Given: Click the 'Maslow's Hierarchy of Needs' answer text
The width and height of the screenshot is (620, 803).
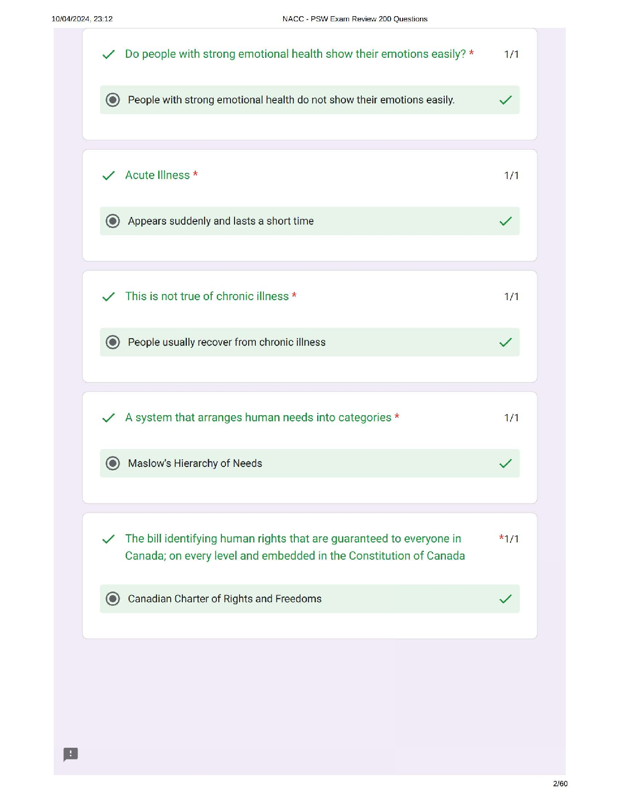Looking at the screenshot, I should pos(195,463).
